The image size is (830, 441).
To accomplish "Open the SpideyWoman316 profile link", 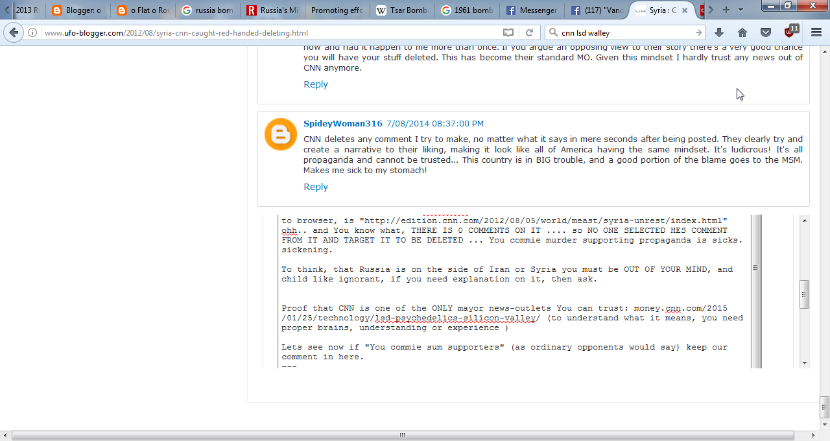I will 343,123.
